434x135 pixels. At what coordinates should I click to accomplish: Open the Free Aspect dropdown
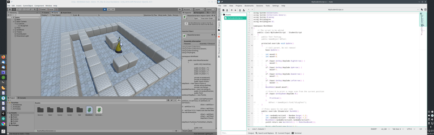pyautogui.click(x=61, y=15)
